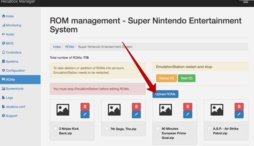This screenshot has width=254, height=146.
Task: Open thumbnail of 90 Minutes European Prime Goal
Action: (x=165, y=109)
